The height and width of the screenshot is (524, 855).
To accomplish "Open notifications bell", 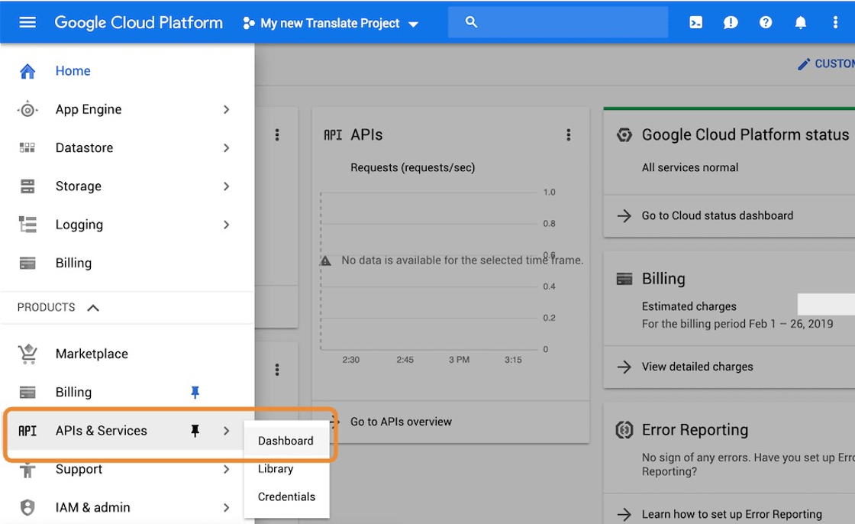I will (x=801, y=22).
